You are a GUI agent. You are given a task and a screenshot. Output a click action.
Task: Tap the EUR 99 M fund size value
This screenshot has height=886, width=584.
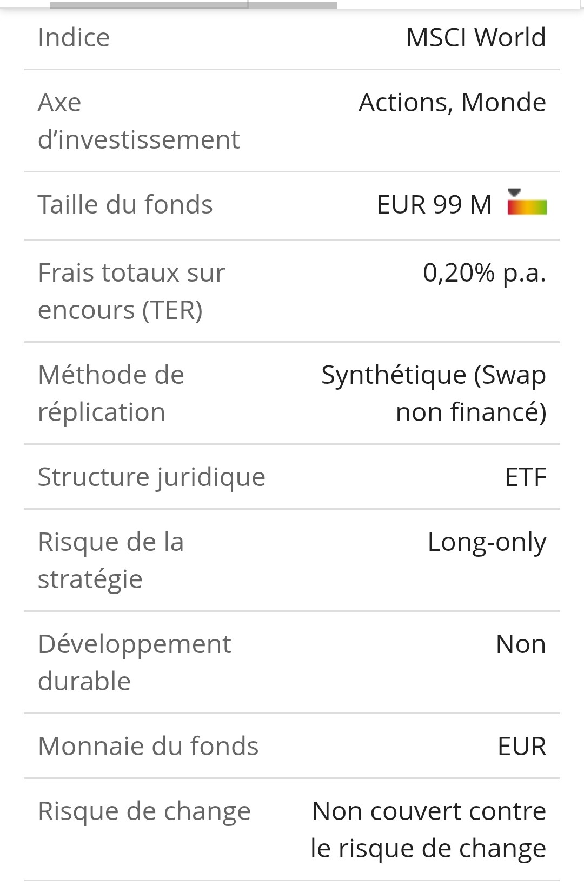point(434,204)
